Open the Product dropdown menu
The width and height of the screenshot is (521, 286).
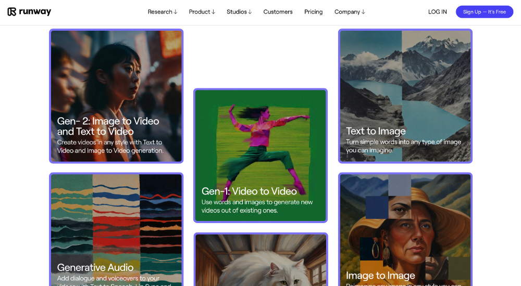(x=202, y=11)
